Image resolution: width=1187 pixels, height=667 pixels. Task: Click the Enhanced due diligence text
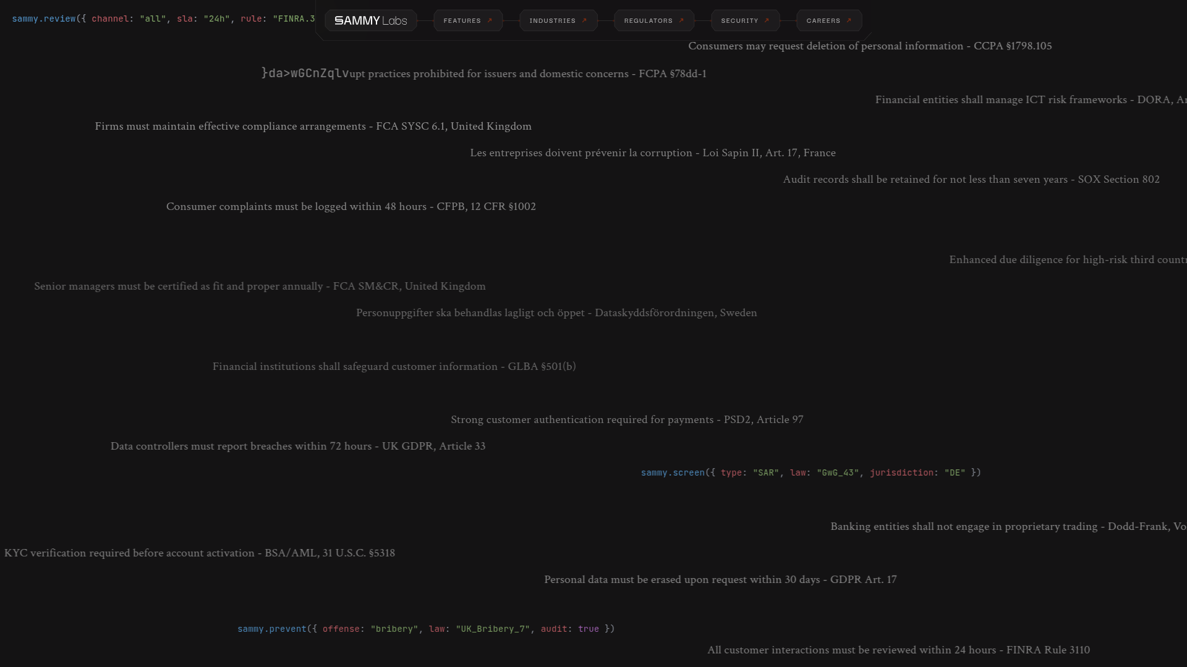pos(1068,260)
